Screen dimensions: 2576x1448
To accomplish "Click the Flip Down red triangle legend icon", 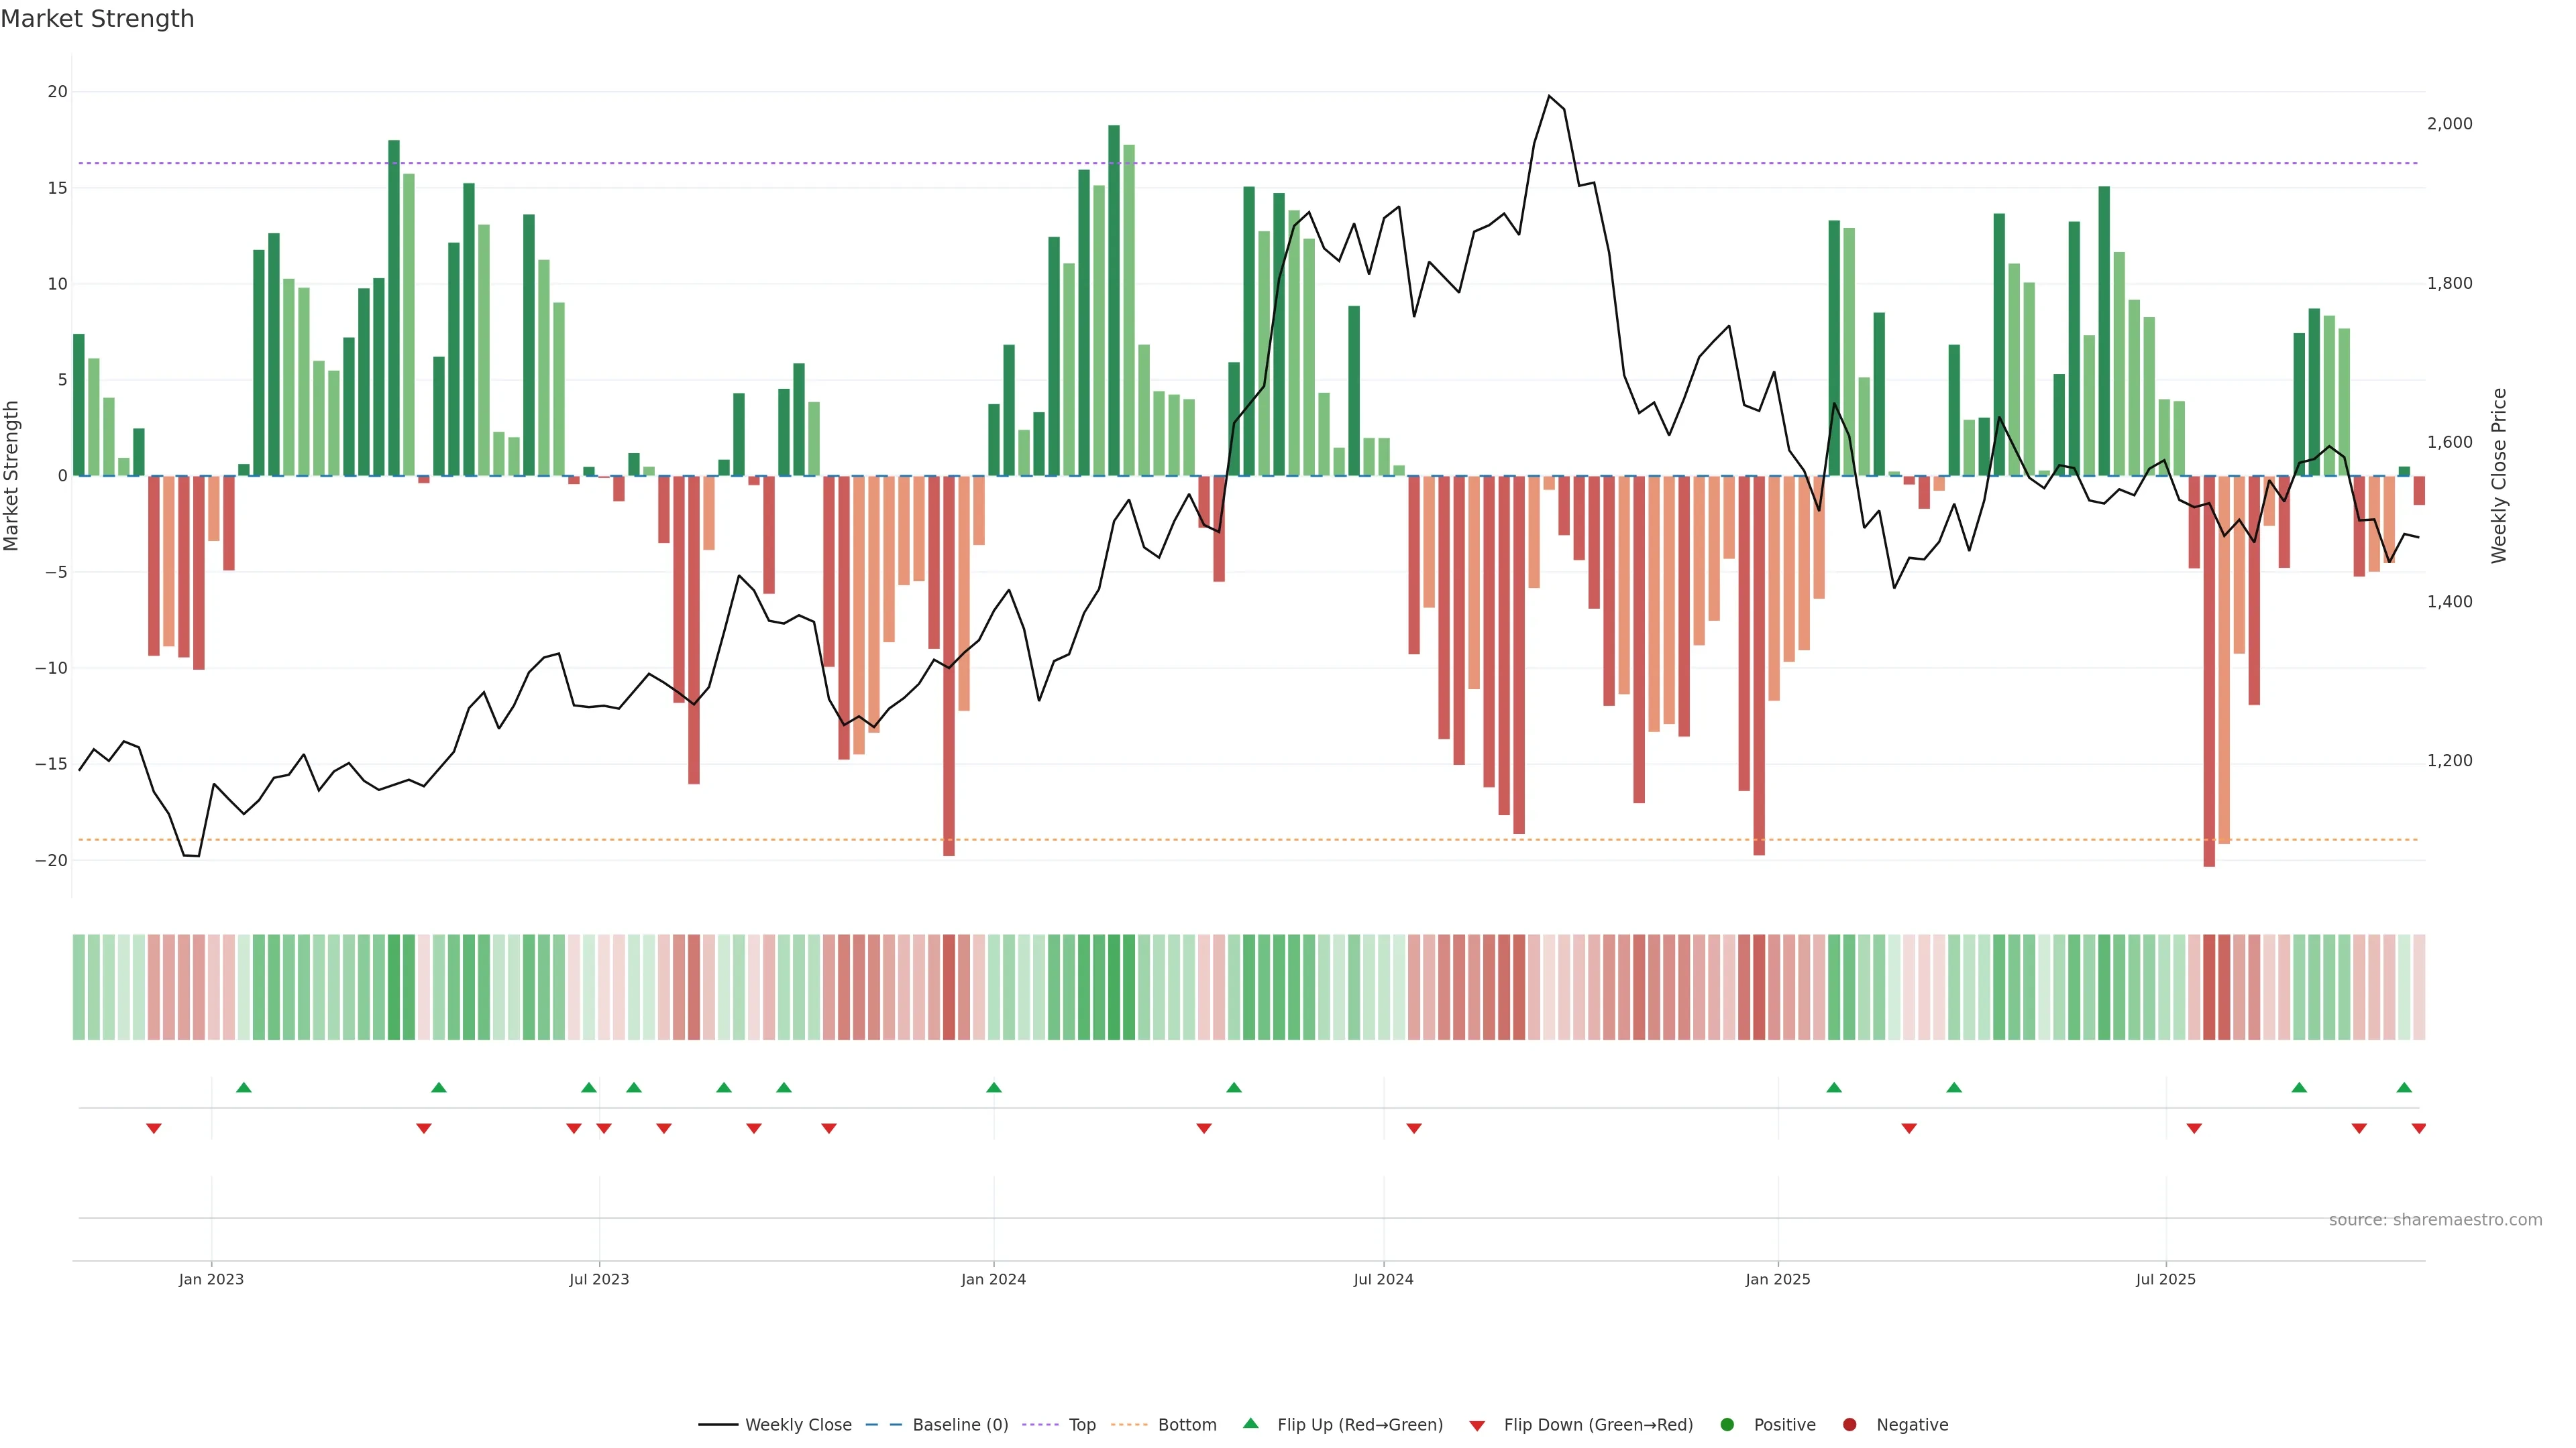I will coord(1477,1426).
